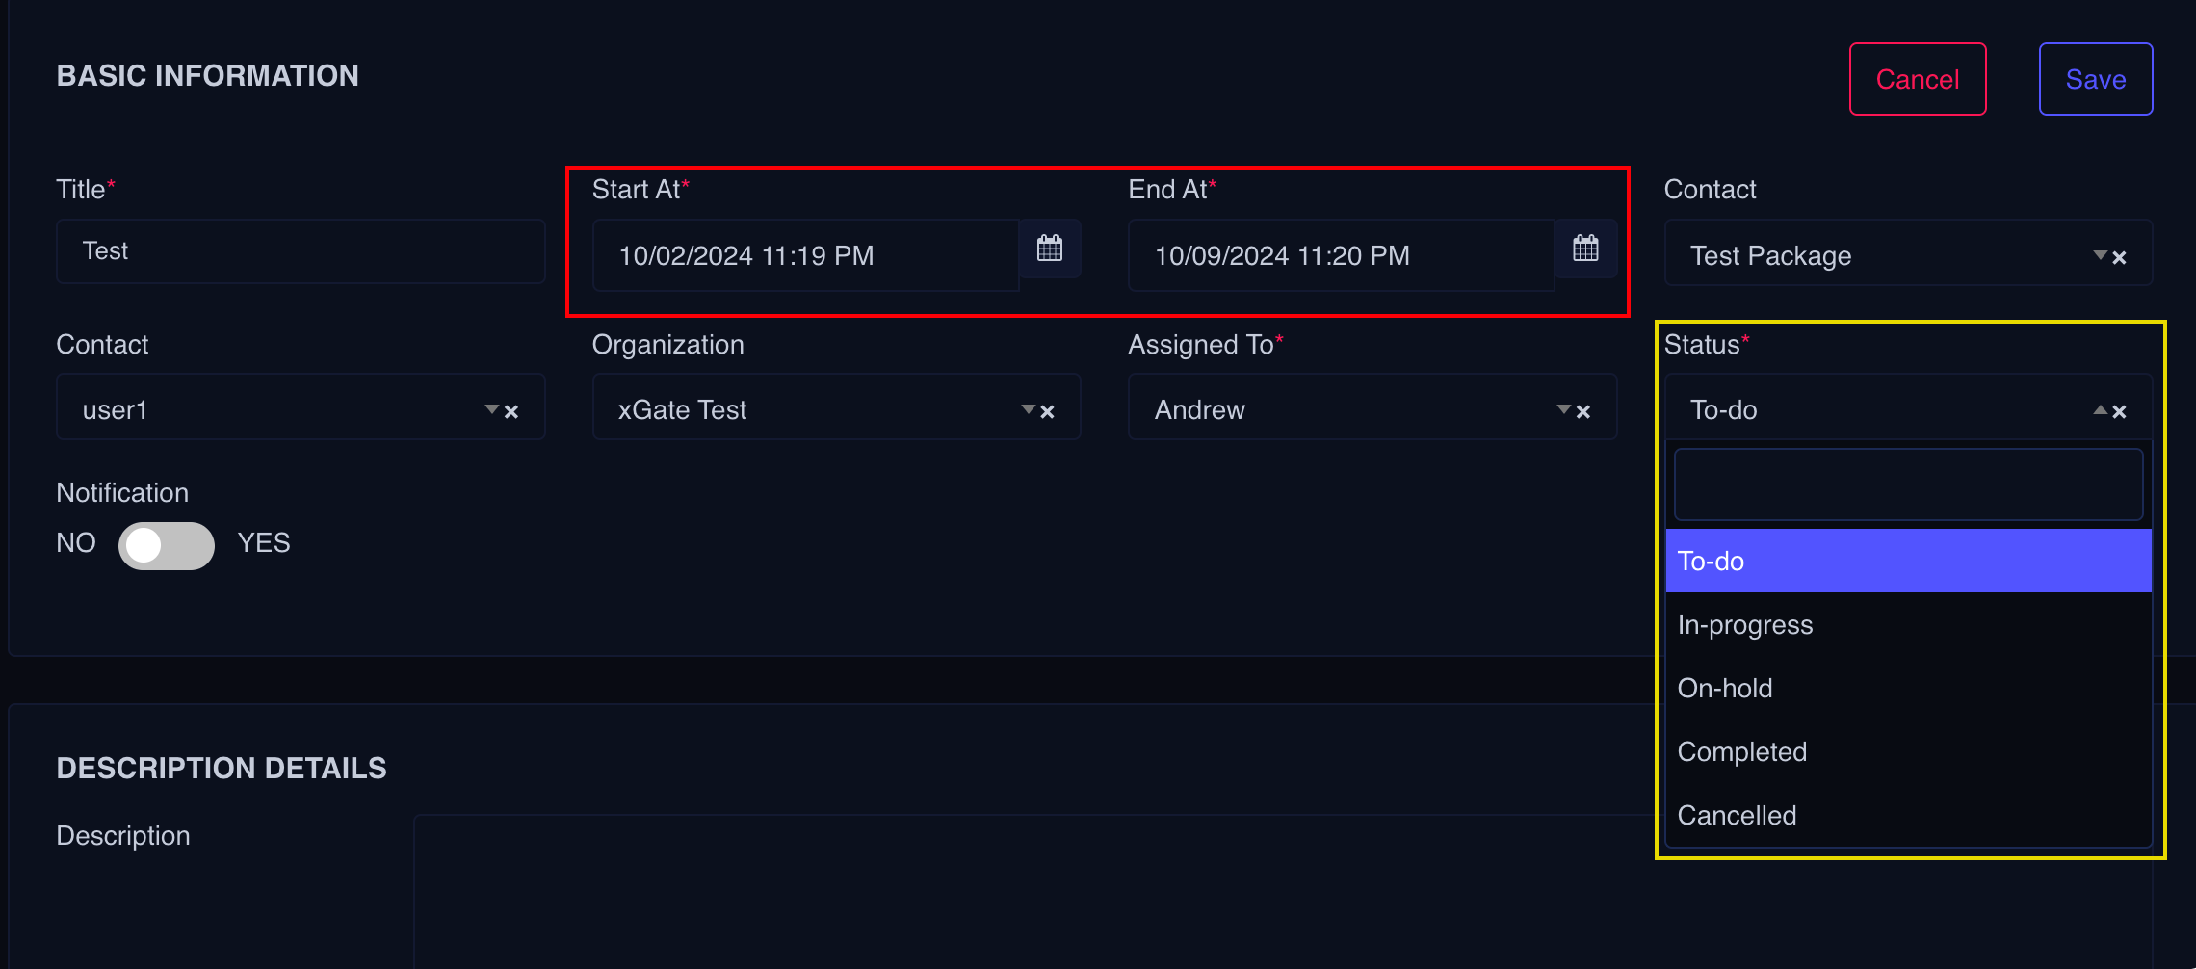
Task: Click the Cancel button
Action: pos(1917,79)
